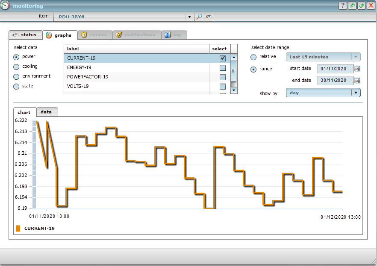
Task: Check the ENERGY-19 select checkbox
Action: (222, 68)
